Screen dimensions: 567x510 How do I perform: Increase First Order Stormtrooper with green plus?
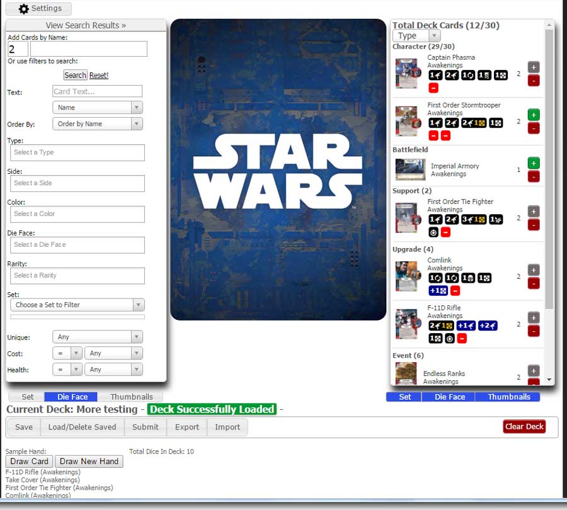pyautogui.click(x=534, y=115)
